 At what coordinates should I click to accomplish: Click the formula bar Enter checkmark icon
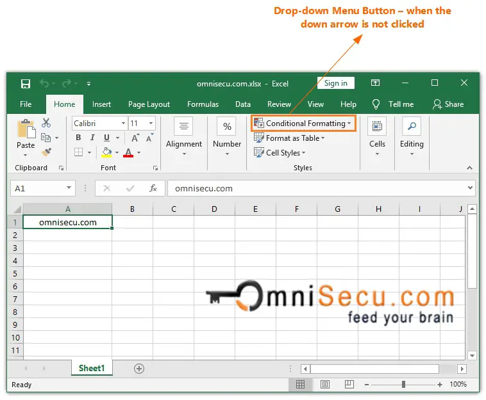click(130, 188)
